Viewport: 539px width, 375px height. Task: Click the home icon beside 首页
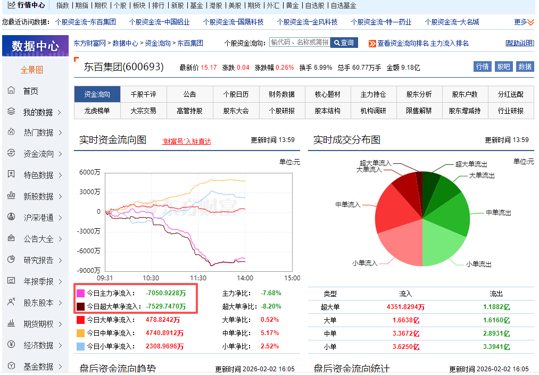point(11,90)
